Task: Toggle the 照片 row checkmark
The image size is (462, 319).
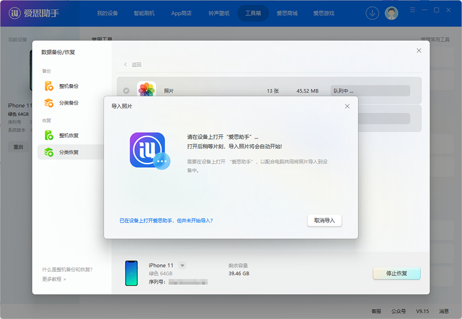Action: click(x=126, y=91)
